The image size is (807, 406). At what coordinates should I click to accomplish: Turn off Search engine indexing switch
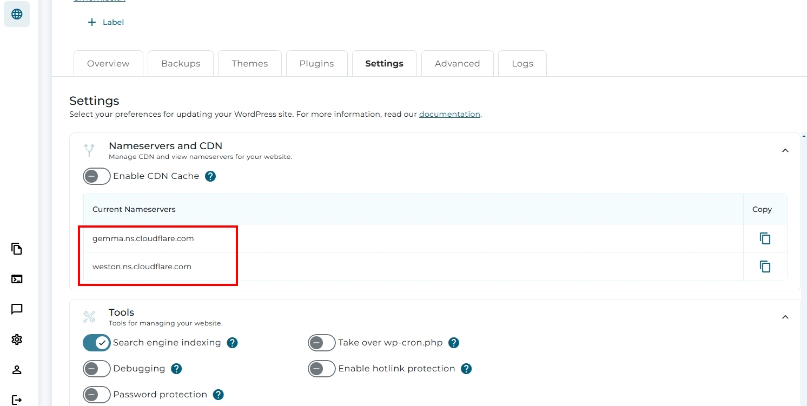(x=97, y=343)
